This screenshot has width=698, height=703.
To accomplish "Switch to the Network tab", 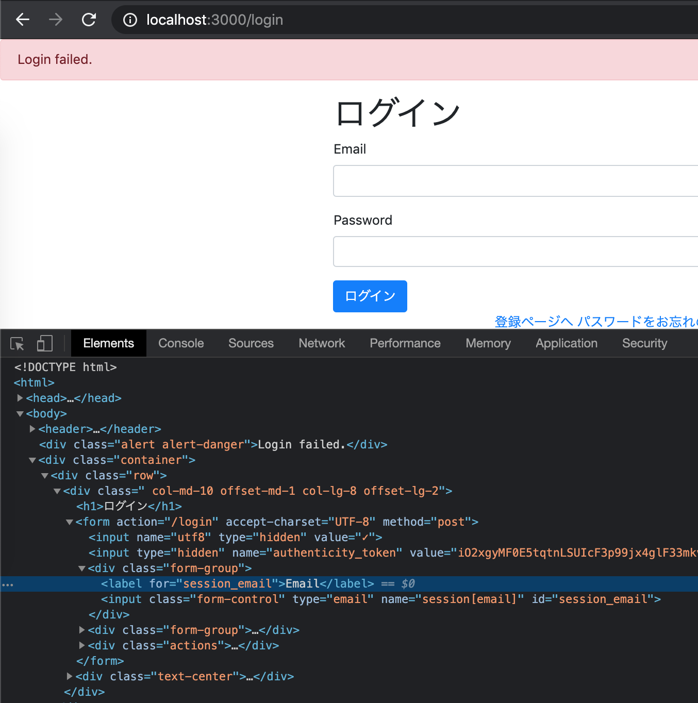I will (x=322, y=343).
